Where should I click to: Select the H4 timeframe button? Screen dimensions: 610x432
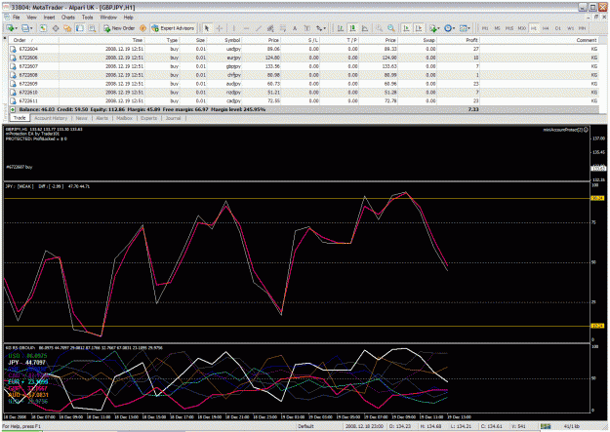tap(546, 28)
